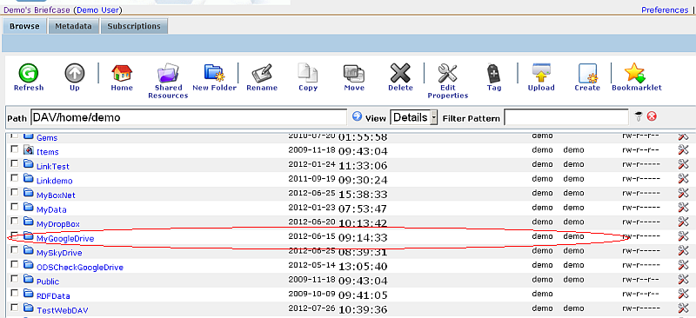Screen dimensions: 696x318
Task: Apply the filter pattern icon
Action: [639, 116]
